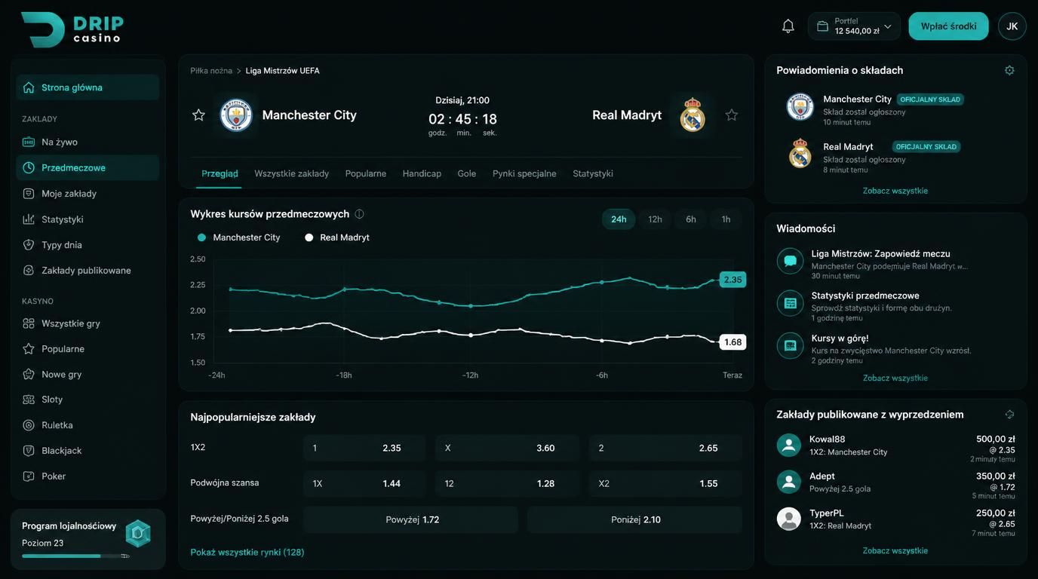Open the Kursy w górę! news icon
The image size is (1038, 579).
tap(790, 345)
